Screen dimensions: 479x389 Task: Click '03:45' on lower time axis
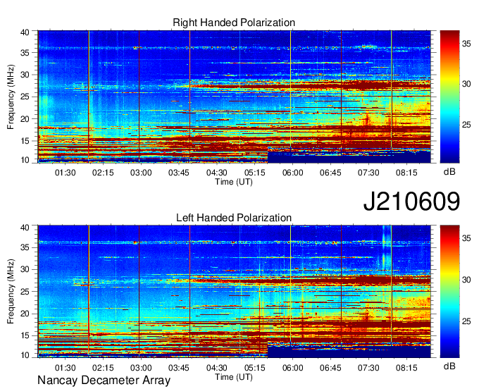pos(179,368)
